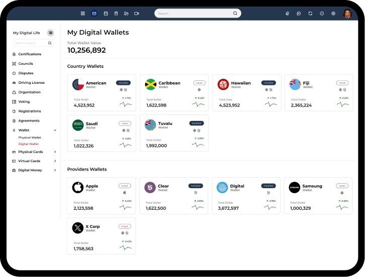Open the mail icon in top bar
Screen dimensions: 365x277
[94, 14]
